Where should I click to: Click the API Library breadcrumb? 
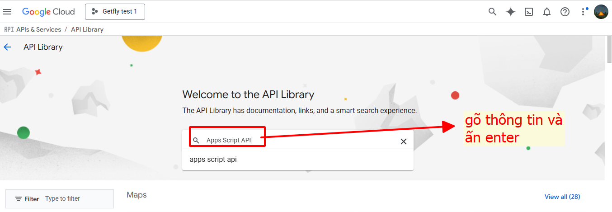click(x=87, y=29)
